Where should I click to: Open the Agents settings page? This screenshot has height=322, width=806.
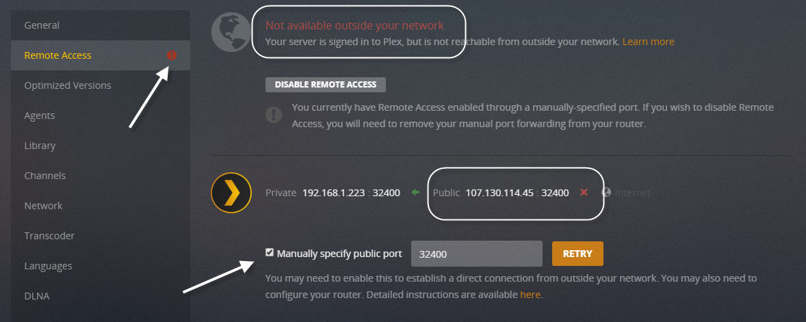point(40,116)
